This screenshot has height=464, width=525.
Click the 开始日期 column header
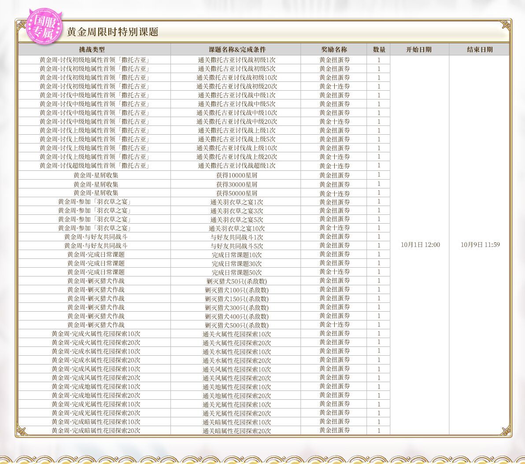tap(419, 50)
